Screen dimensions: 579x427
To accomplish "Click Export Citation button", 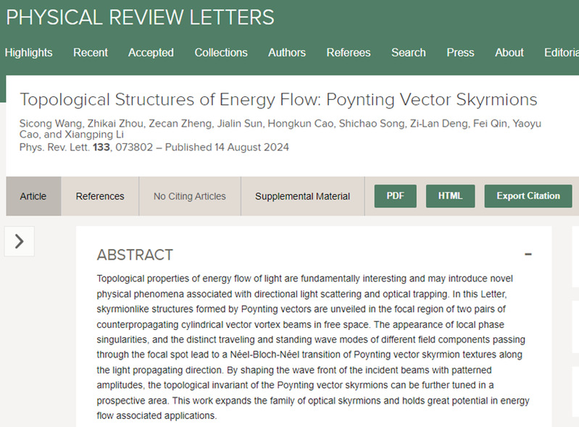I will [x=528, y=196].
